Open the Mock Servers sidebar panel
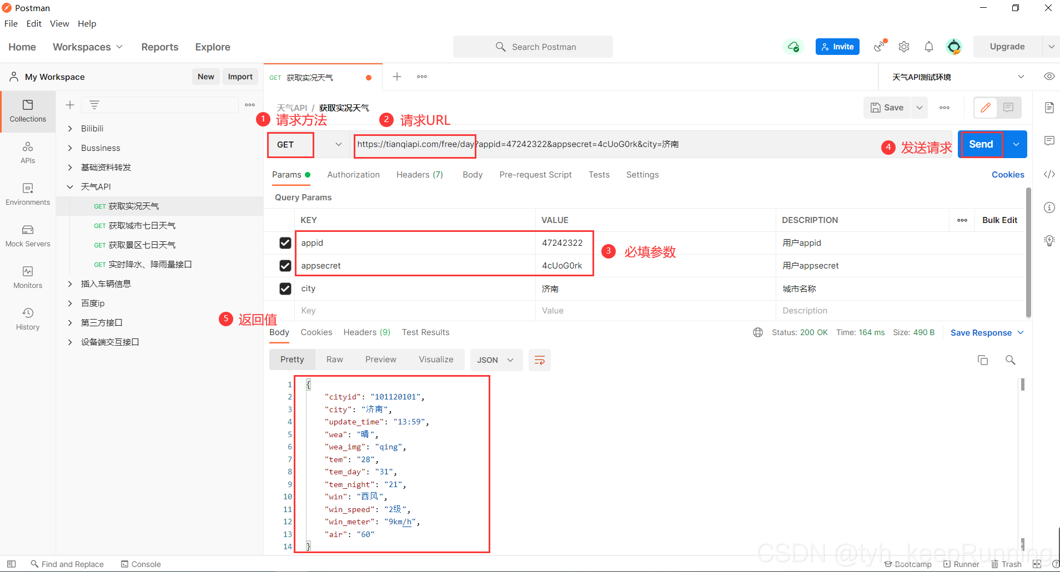The width and height of the screenshot is (1060, 572). [28, 236]
